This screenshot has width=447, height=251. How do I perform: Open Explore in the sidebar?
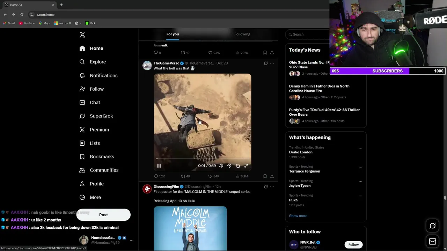point(93,62)
